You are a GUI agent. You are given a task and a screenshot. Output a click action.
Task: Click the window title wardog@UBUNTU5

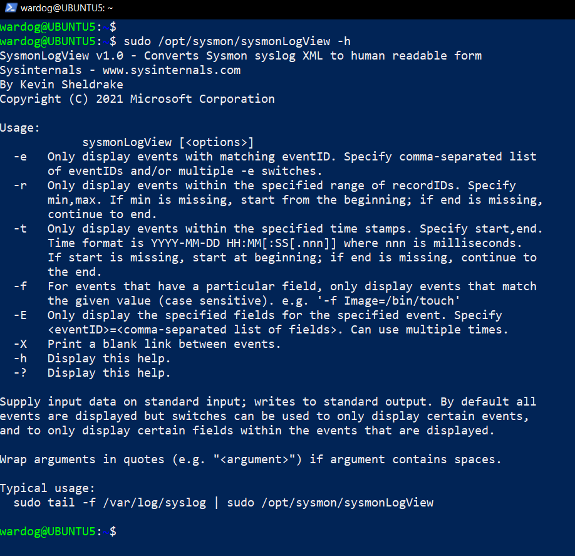67,8
